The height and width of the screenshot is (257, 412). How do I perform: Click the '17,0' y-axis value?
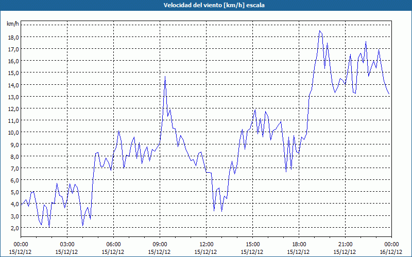click(13, 49)
